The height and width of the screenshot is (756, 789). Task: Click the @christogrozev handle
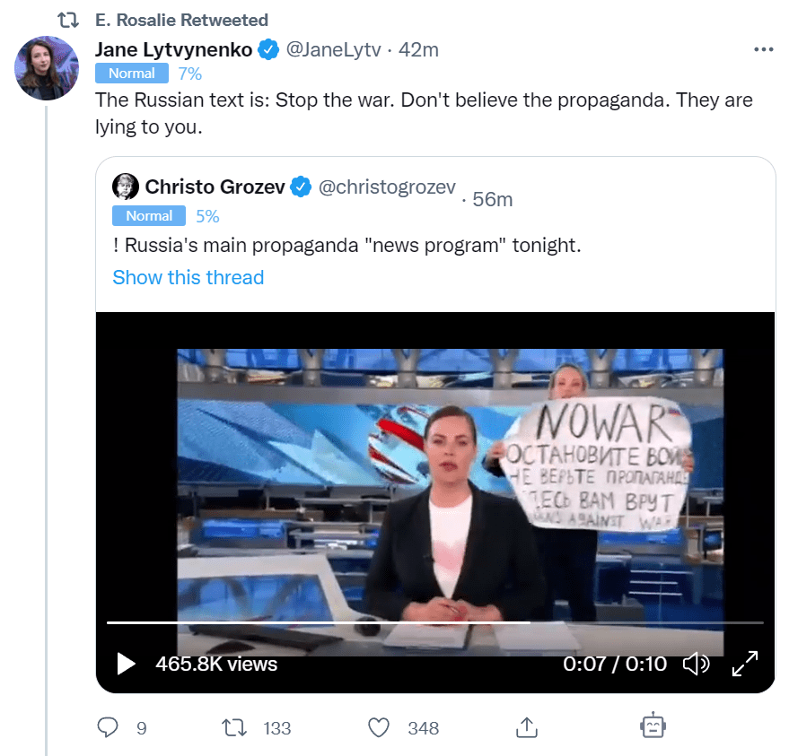387,187
